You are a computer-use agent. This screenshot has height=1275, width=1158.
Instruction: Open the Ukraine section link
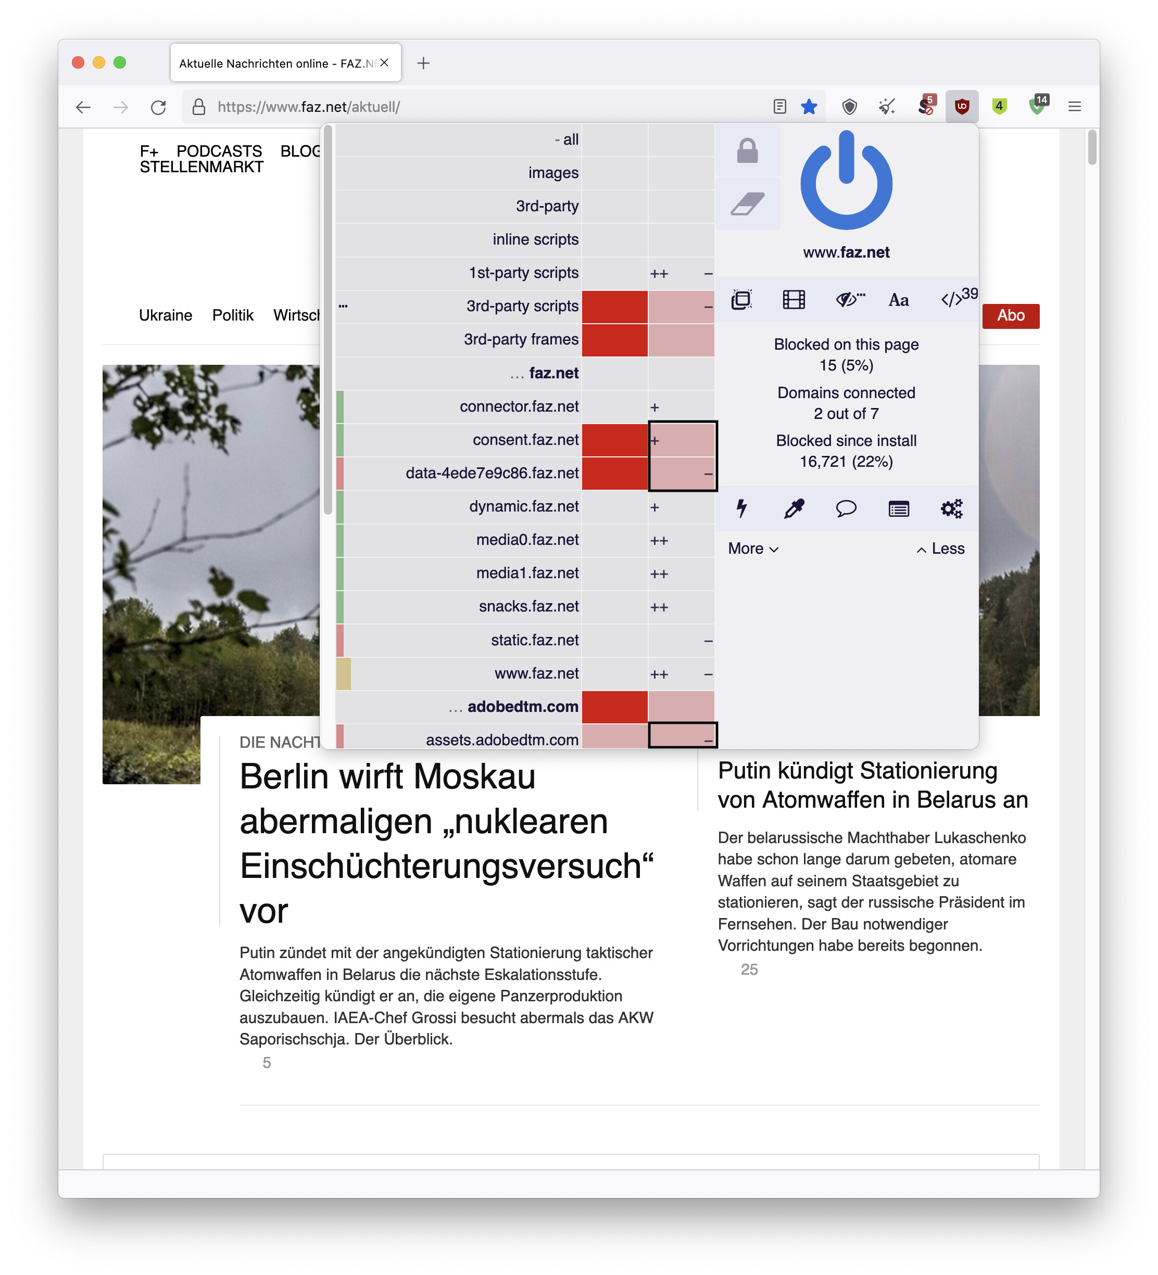pyautogui.click(x=165, y=315)
